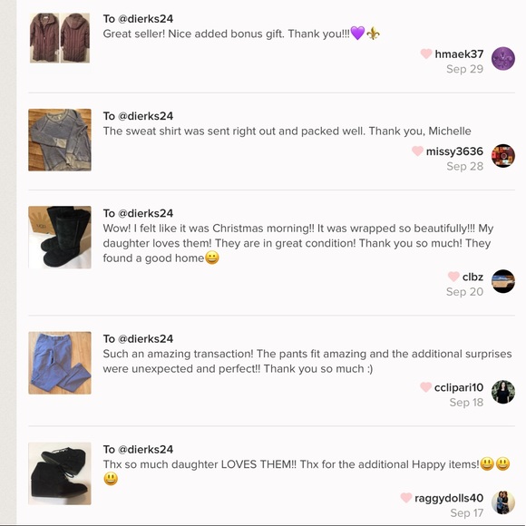
Task: Open the black wedge booties listing thumbnail
Action: 60,473
